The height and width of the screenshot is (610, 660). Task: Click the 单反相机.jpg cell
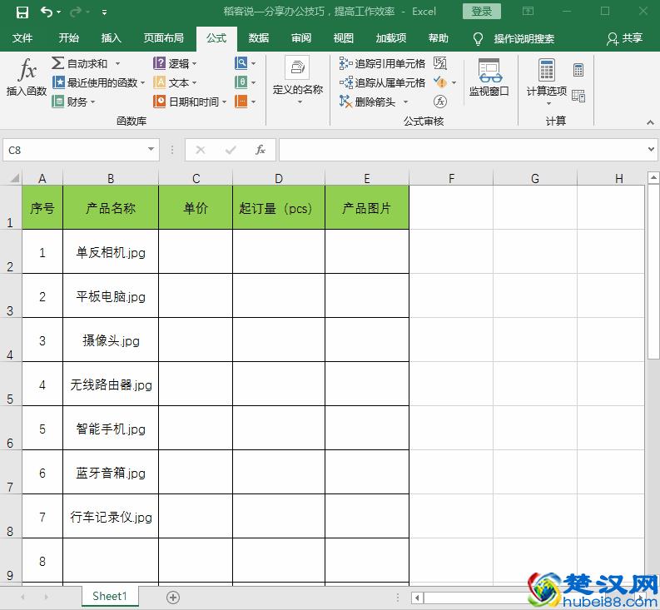click(x=111, y=252)
